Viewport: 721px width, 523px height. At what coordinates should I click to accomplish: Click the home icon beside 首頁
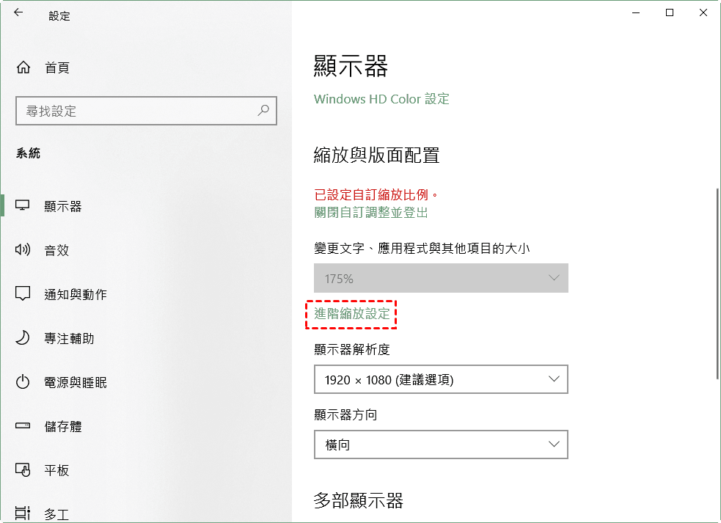tap(23, 67)
